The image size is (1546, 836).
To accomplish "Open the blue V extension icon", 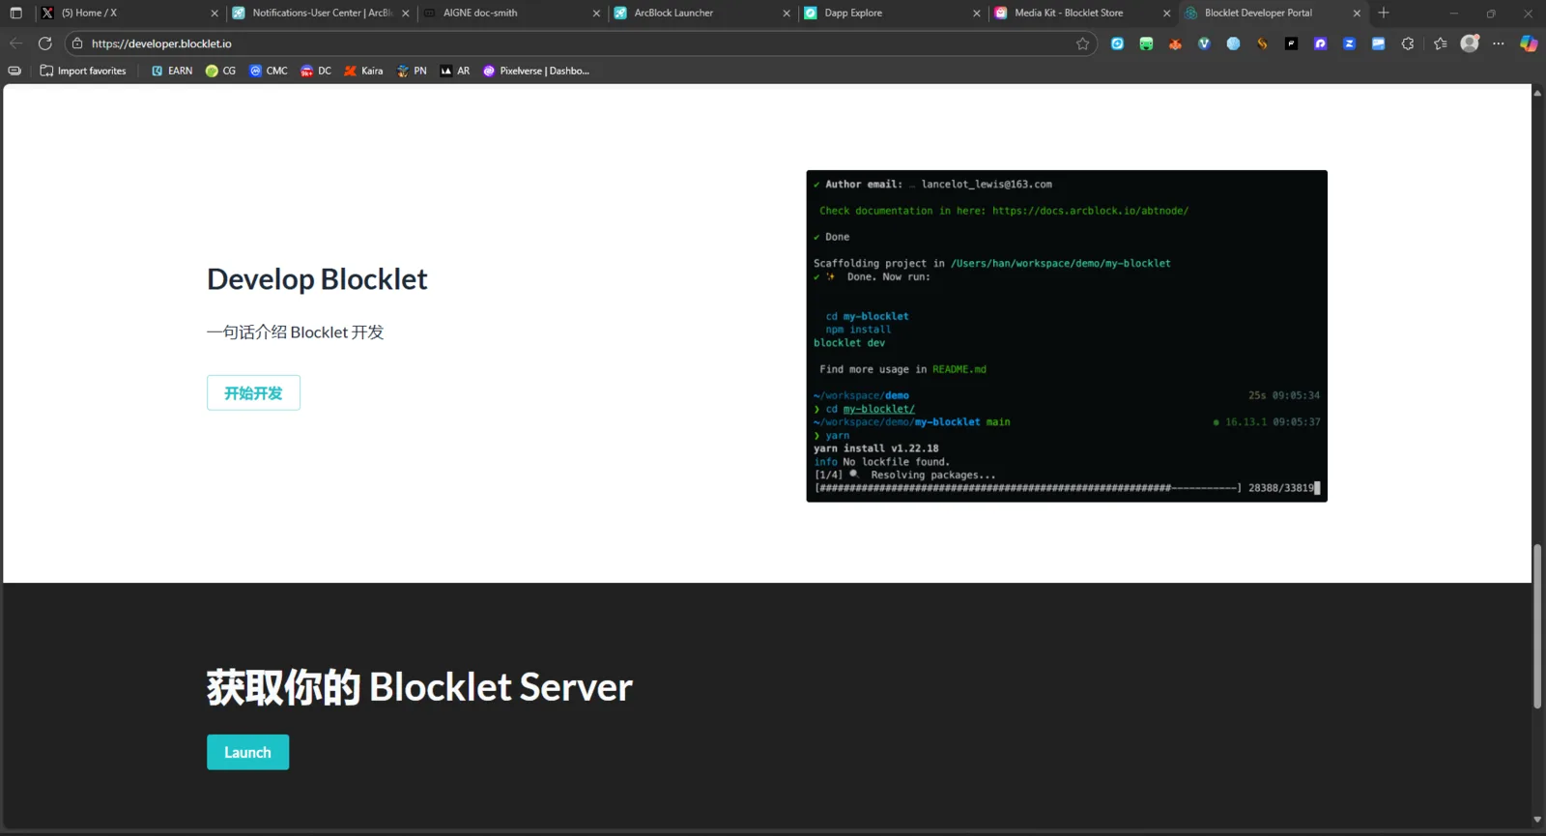I will (x=1204, y=43).
